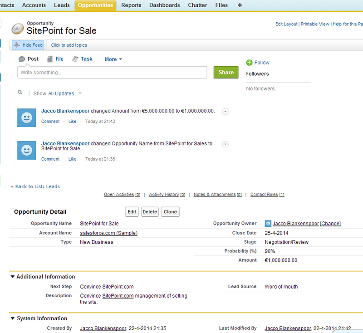This screenshot has height=333, width=363.
Task: Click the Write something text field
Action: point(112,73)
